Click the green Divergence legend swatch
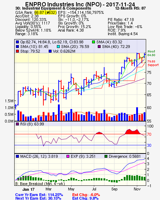 (x=106, y=156)
